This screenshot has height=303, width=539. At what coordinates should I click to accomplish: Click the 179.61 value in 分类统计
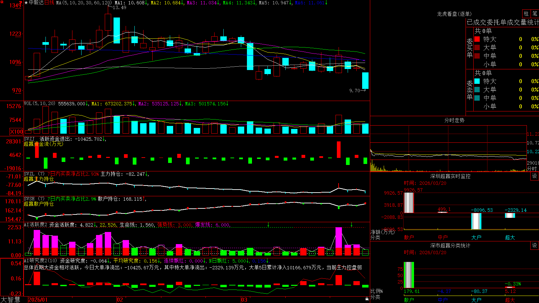(x=412, y=291)
